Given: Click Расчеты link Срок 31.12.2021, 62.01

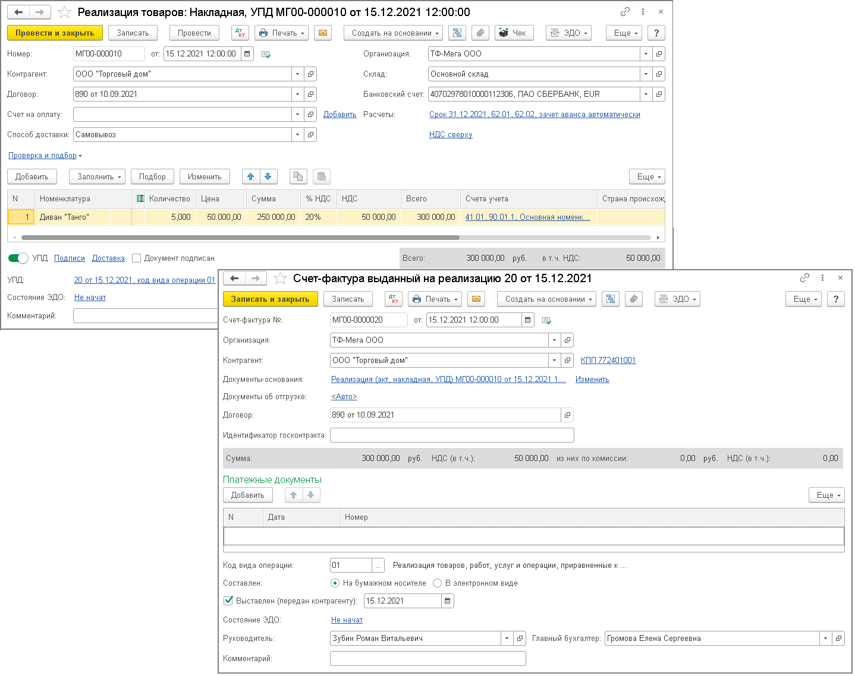Looking at the screenshot, I should (535, 114).
